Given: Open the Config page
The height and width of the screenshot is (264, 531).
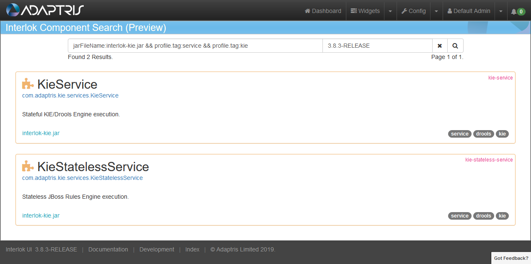Looking at the screenshot, I should (414, 11).
